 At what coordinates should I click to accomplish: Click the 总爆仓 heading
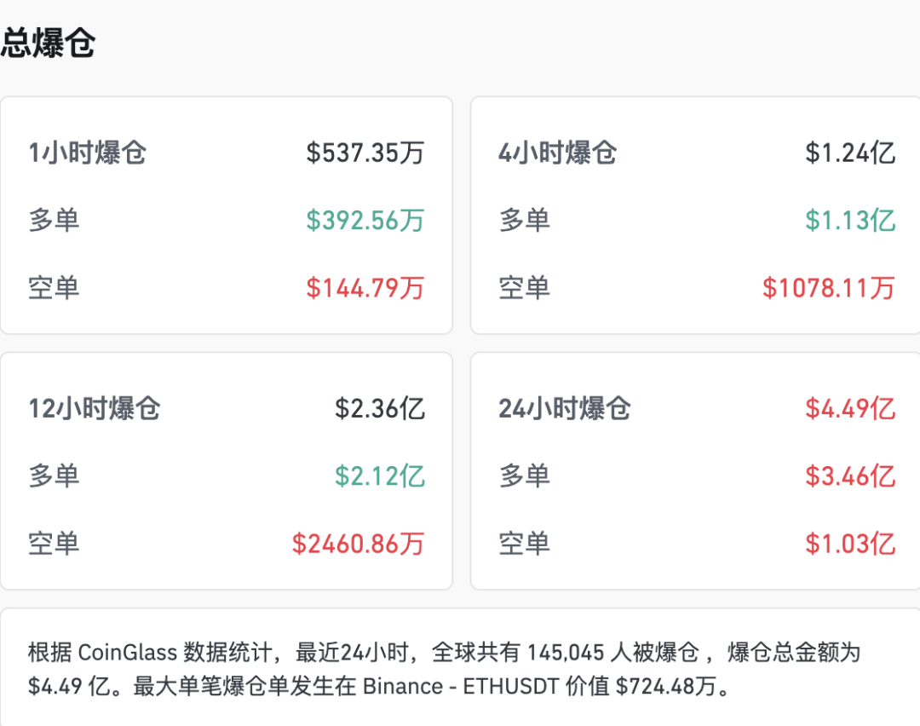pyautogui.click(x=48, y=43)
